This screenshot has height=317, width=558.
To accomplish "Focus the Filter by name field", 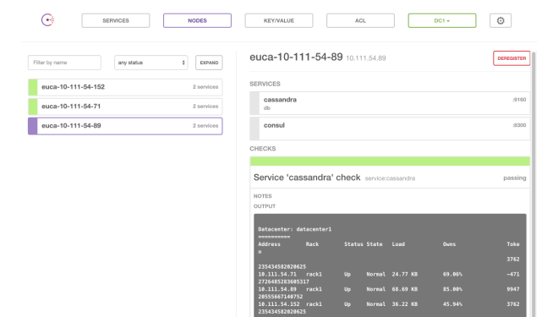I will (64, 63).
